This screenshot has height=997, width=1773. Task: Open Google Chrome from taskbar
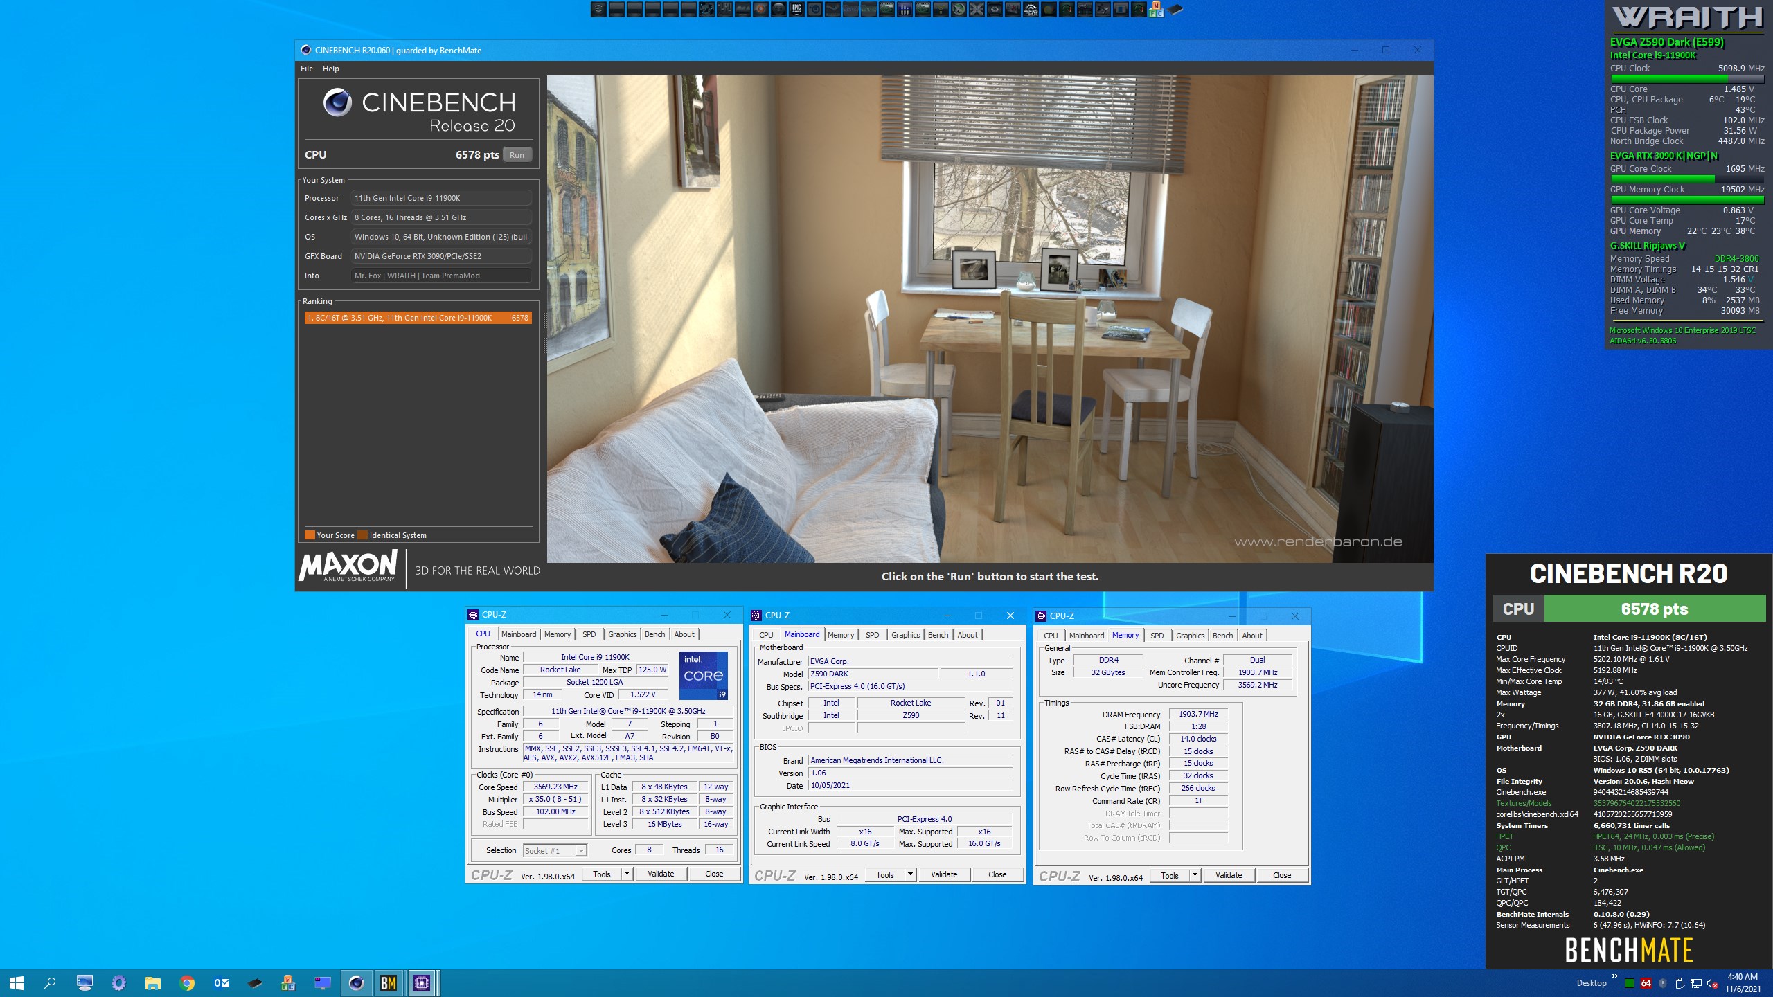187,982
